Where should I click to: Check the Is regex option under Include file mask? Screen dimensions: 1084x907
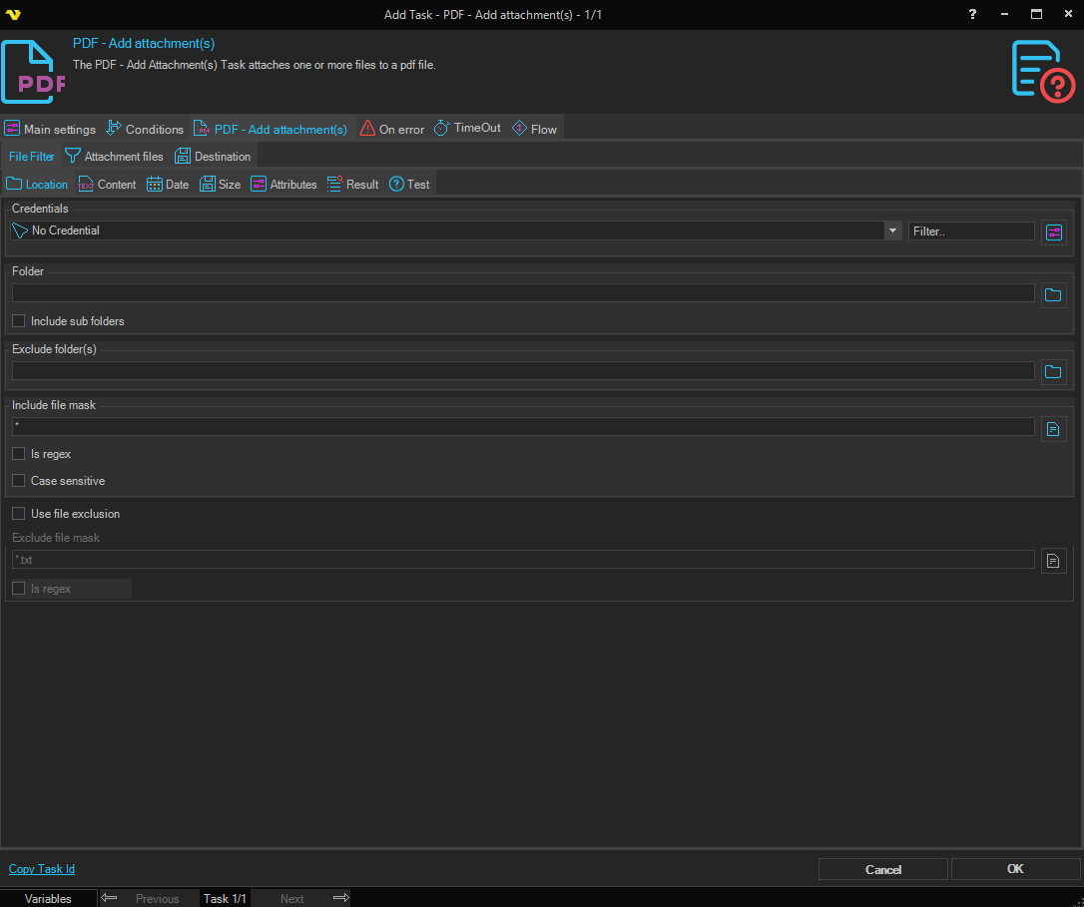(19, 454)
